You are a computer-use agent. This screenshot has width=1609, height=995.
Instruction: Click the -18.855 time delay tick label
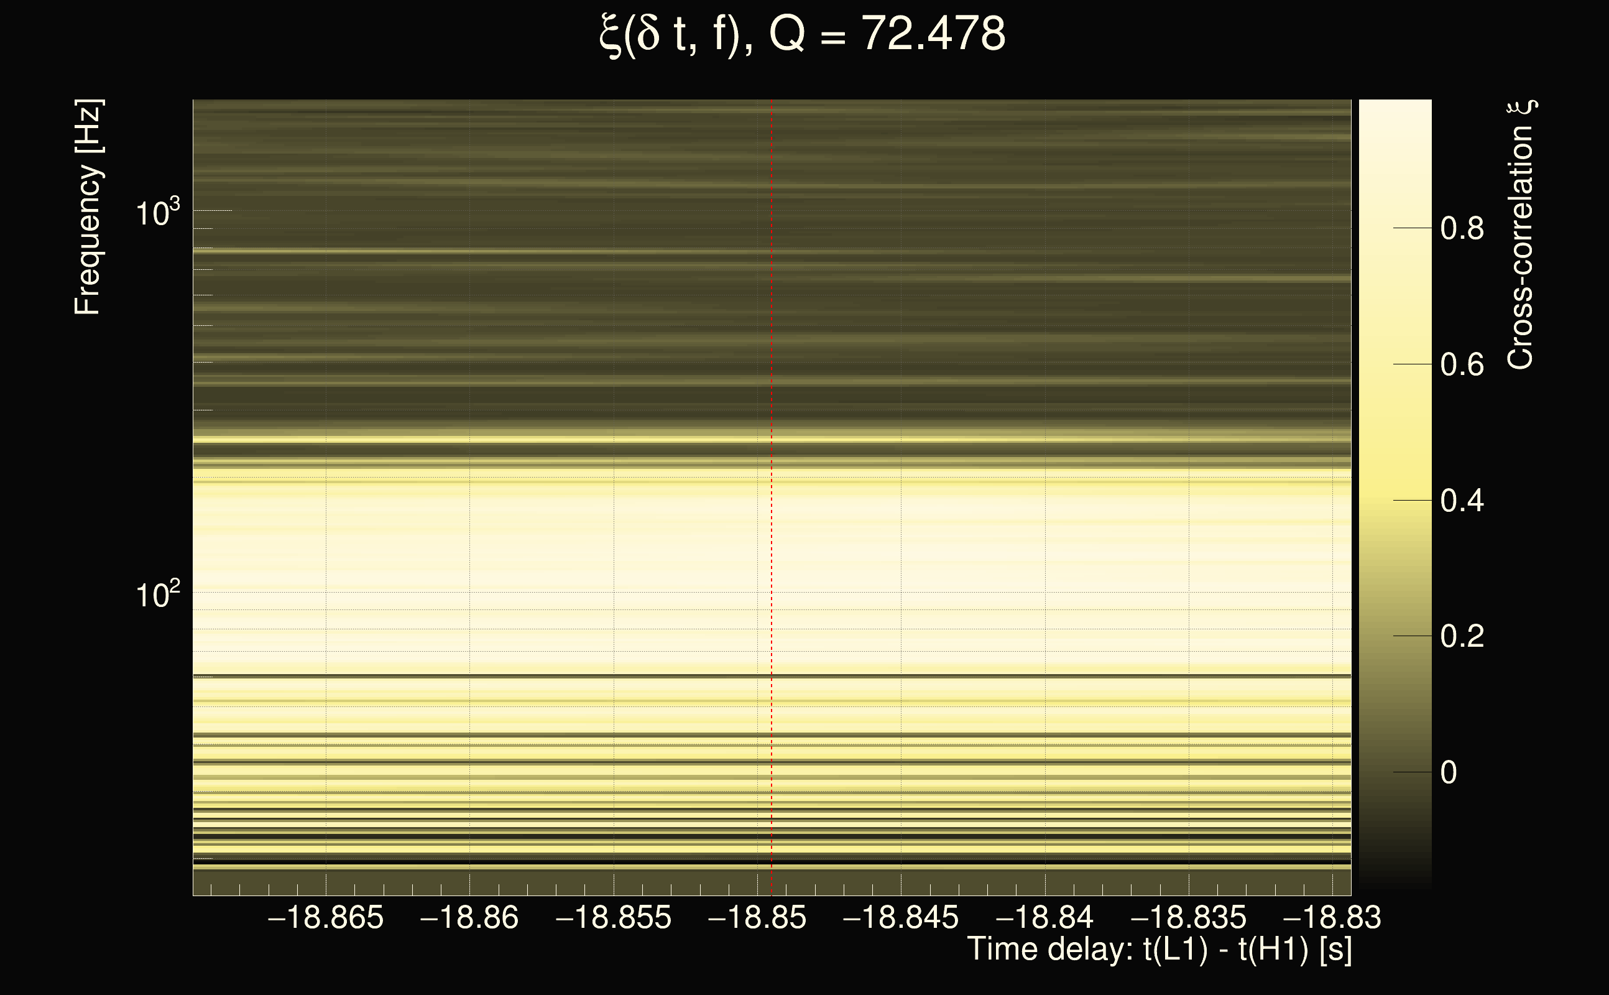coord(613,917)
